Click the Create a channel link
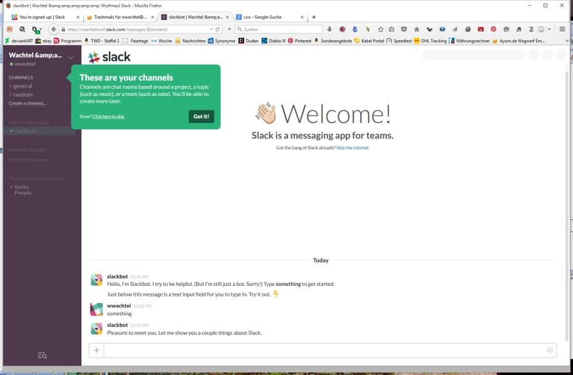The image size is (573, 375). click(28, 103)
